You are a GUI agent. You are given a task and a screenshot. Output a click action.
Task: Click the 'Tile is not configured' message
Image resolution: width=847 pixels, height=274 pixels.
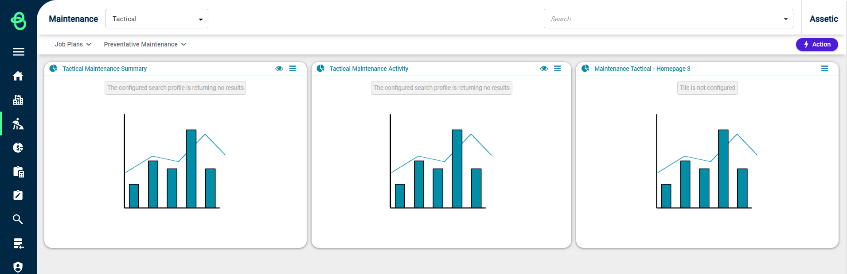click(x=707, y=88)
